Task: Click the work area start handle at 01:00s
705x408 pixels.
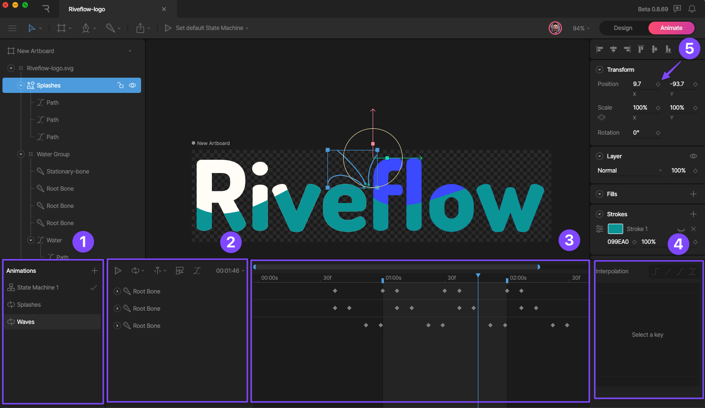Action: [x=383, y=280]
